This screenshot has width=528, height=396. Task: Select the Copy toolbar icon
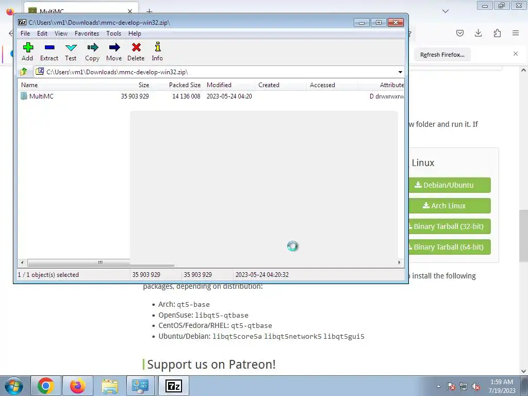pos(92,52)
